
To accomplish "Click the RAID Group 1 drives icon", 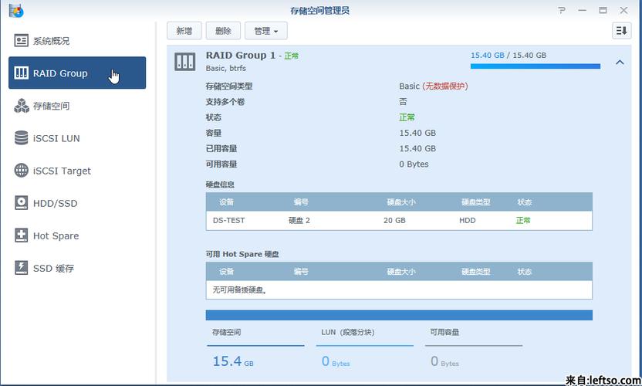I will click(x=185, y=62).
